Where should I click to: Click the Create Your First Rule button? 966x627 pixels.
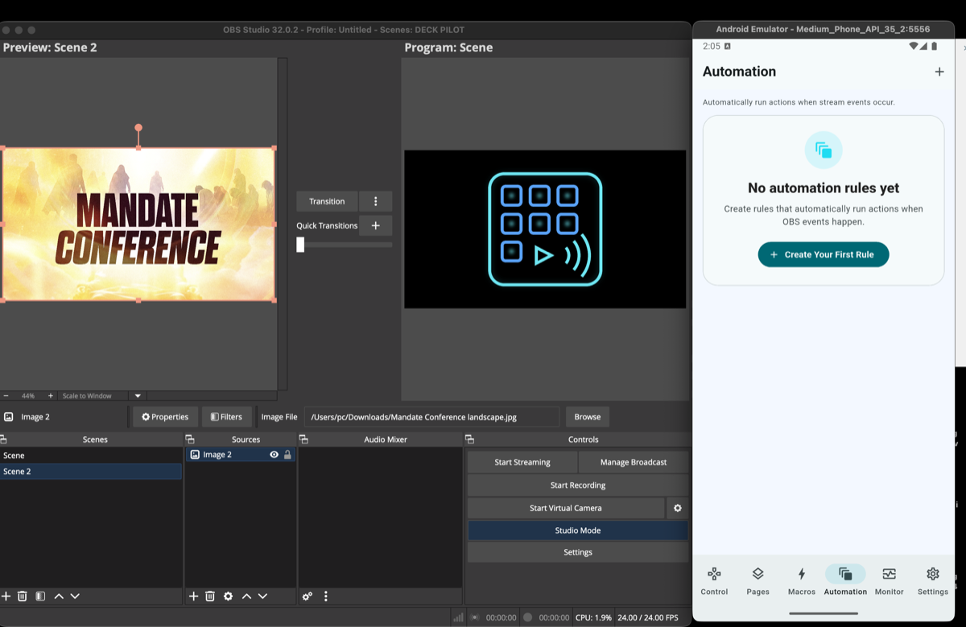[x=823, y=254]
